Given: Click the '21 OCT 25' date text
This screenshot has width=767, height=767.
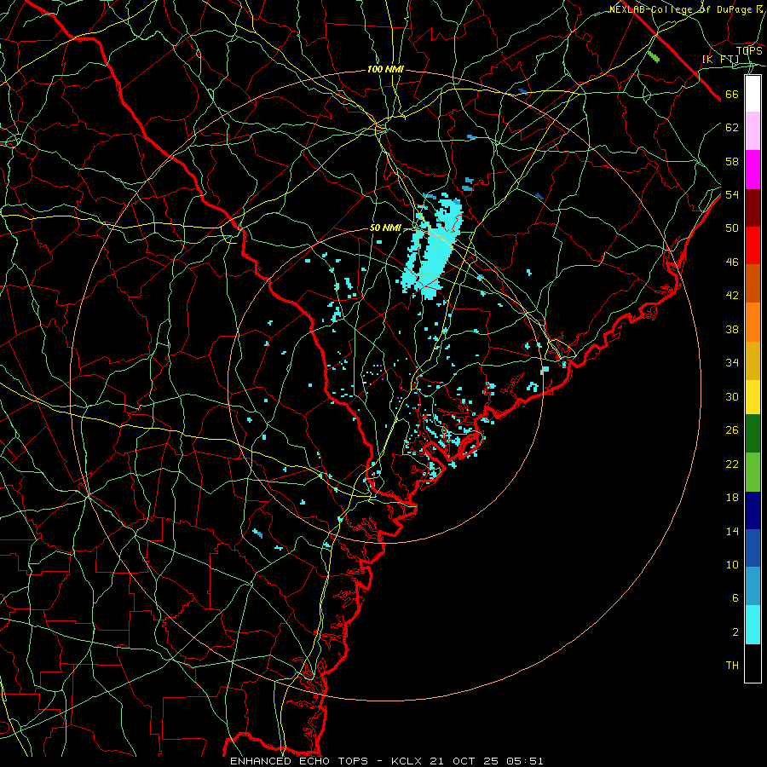Looking at the screenshot, I should tap(465, 761).
